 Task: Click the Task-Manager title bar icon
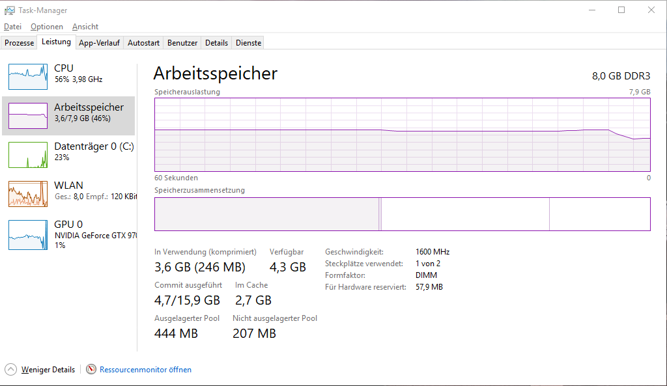click(x=10, y=10)
